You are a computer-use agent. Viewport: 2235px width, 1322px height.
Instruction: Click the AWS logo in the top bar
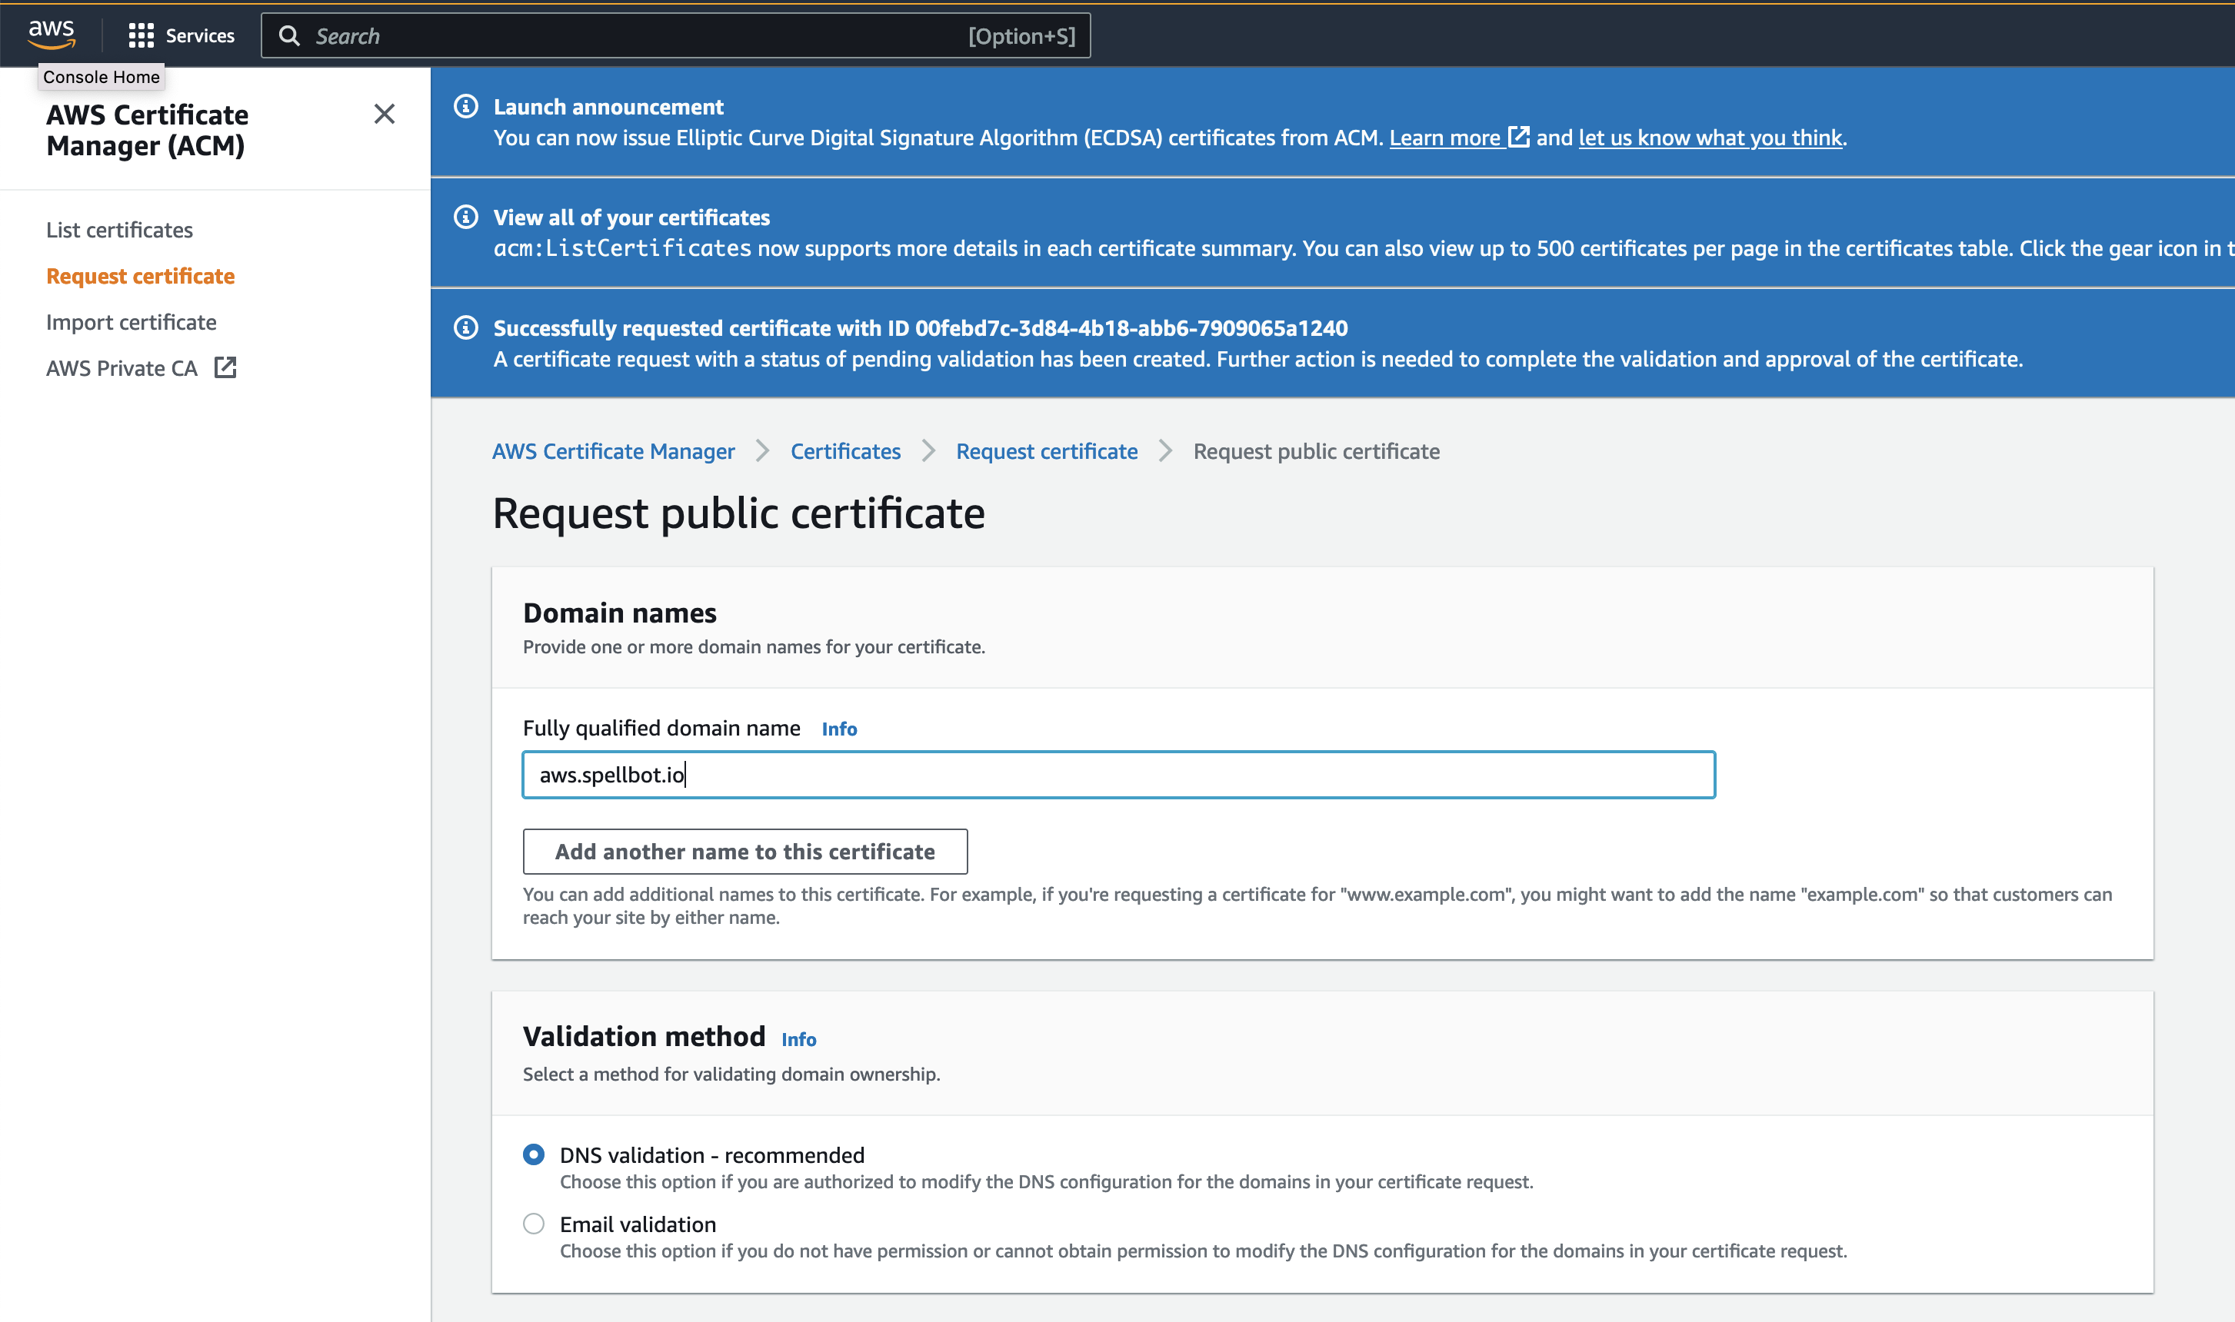52,34
